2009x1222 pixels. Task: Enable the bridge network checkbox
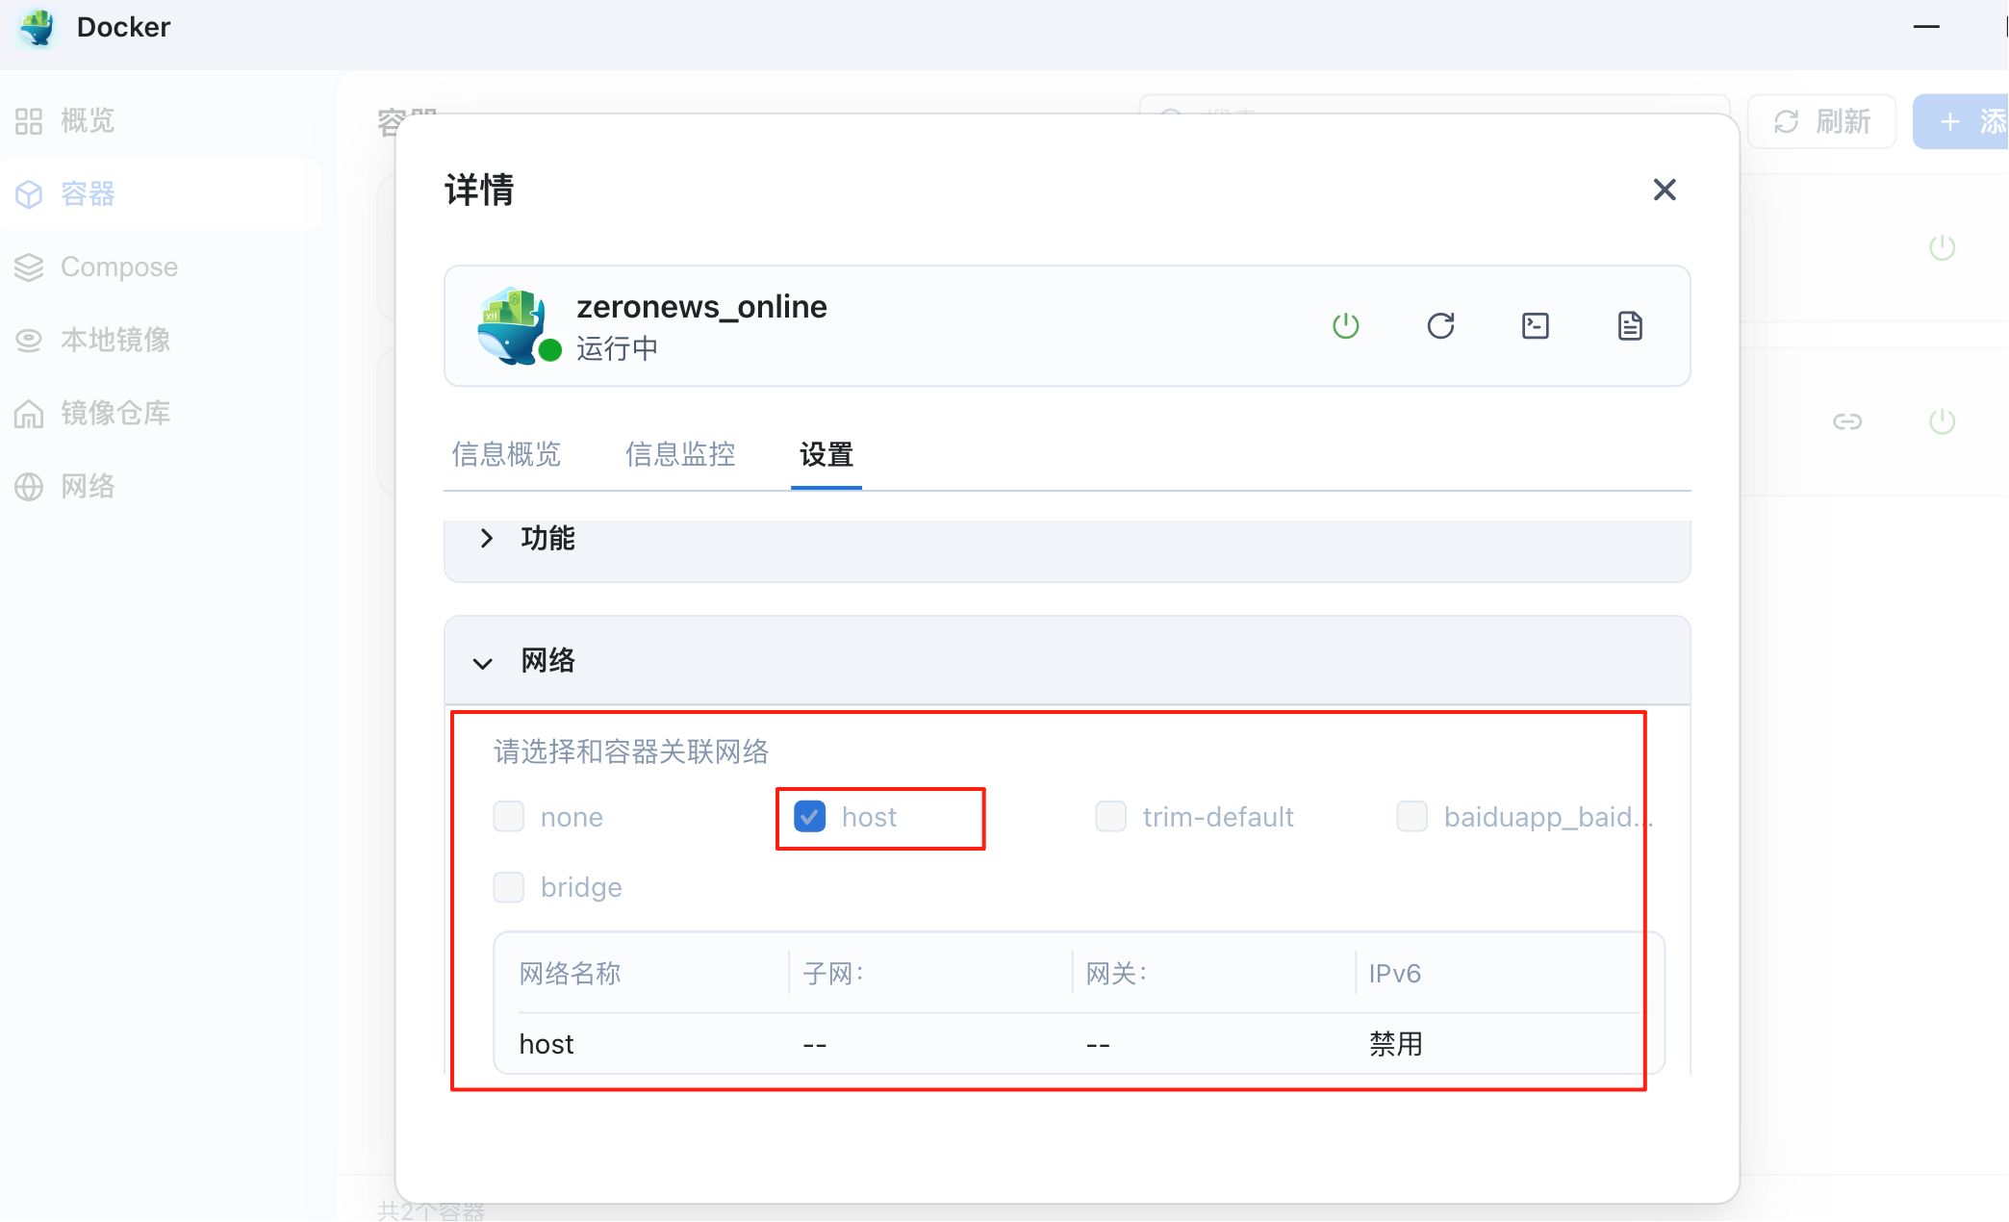pos(509,887)
